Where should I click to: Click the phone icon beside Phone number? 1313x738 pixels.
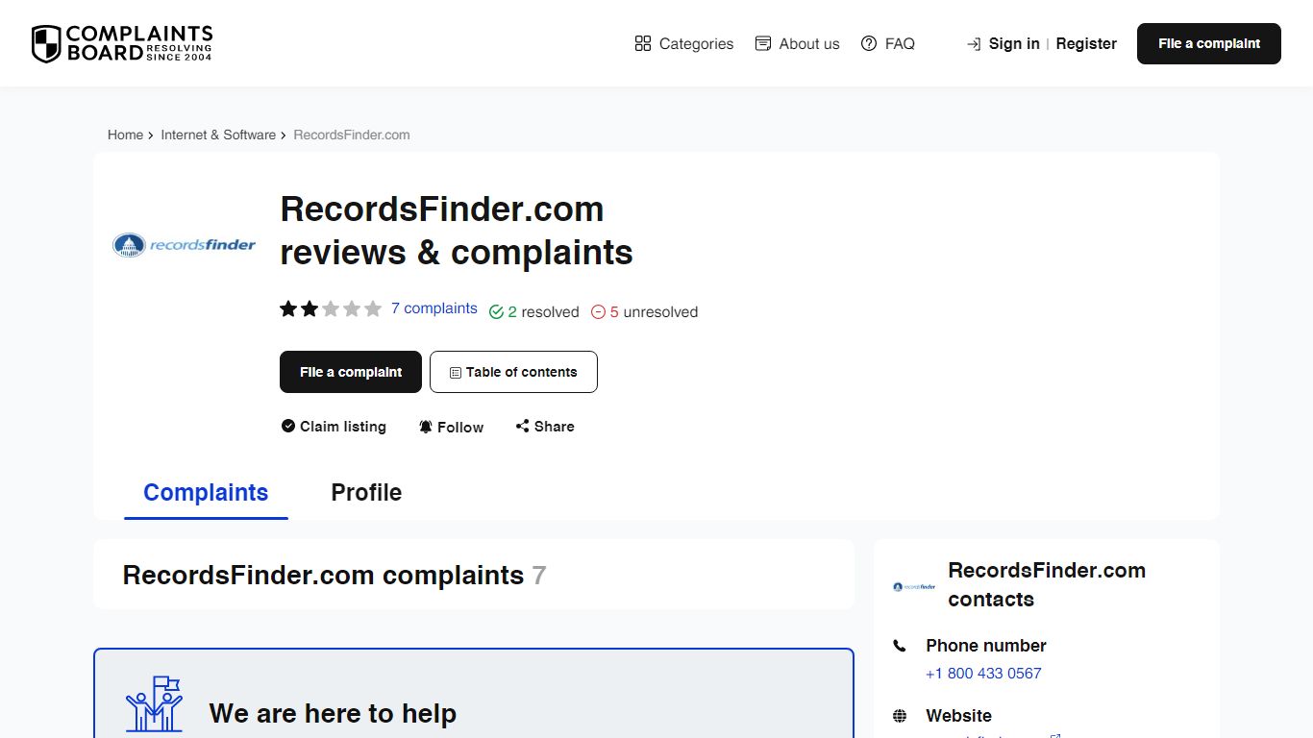coord(900,646)
